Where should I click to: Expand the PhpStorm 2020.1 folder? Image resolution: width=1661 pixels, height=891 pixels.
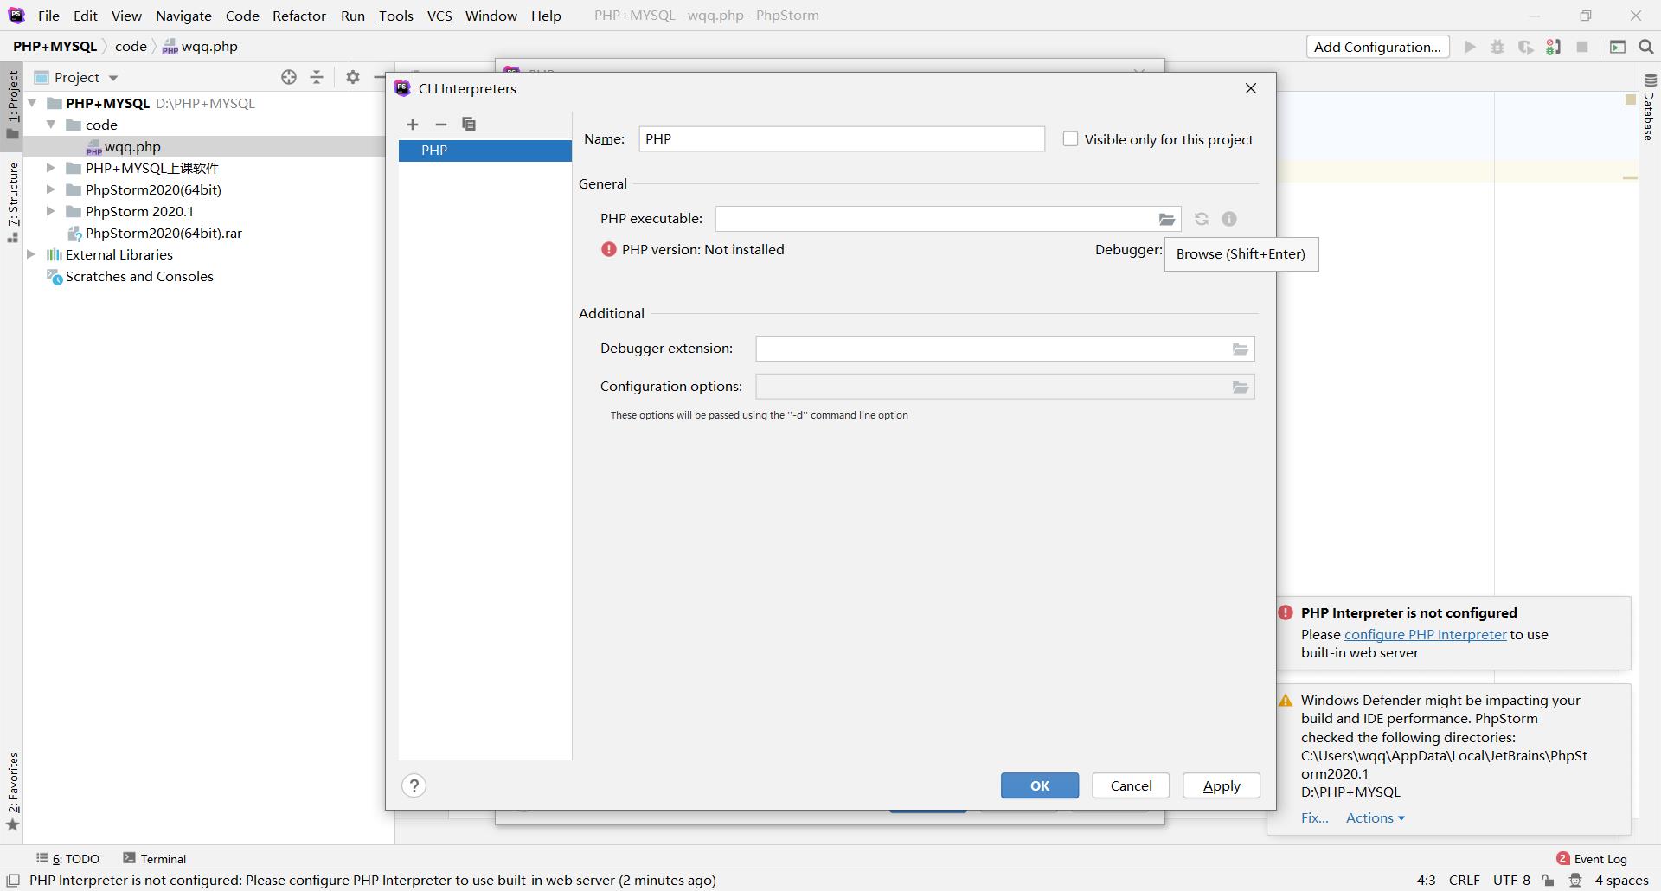tap(50, 211)
